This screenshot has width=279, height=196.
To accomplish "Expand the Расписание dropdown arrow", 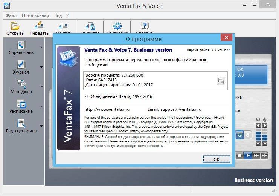I will pyautogui.click(x=41, y=106).
